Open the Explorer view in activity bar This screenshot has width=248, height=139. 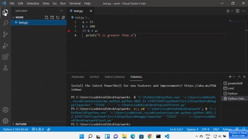tap(5, 12)
